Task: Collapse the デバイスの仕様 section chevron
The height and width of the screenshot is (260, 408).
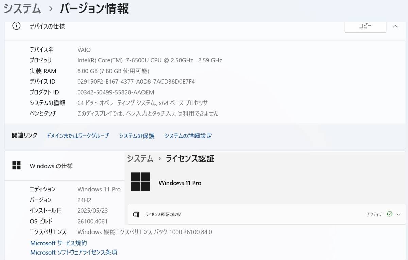Action: (x=395, y=26)
